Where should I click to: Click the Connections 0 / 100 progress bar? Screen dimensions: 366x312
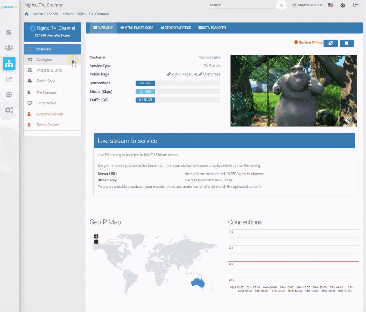(178, 83)
